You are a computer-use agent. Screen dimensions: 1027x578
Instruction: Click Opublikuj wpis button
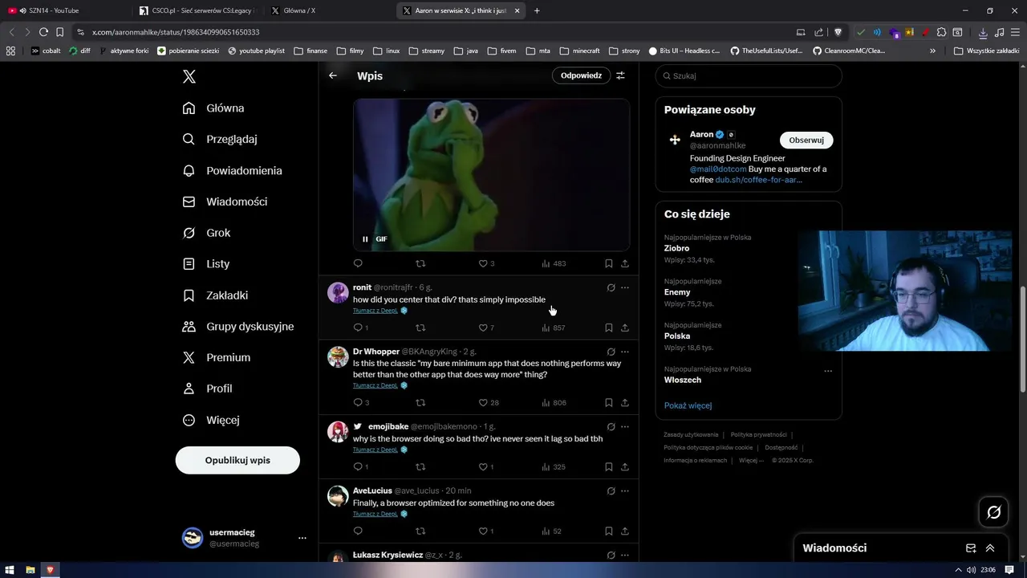(237, 460)
